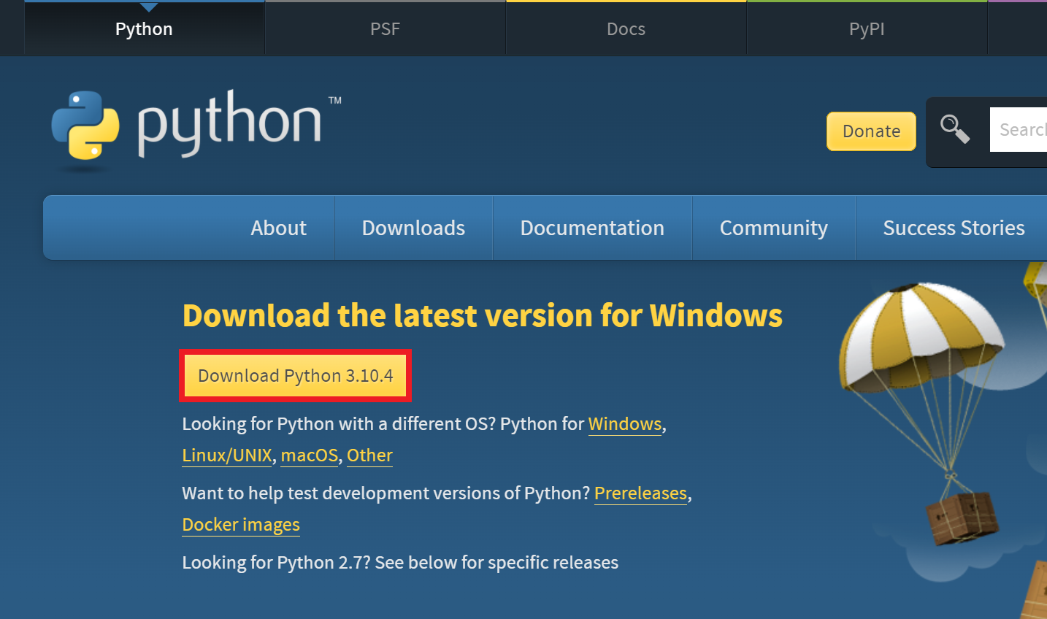
Task: Open the Success Stories menu
Action: 954,228
